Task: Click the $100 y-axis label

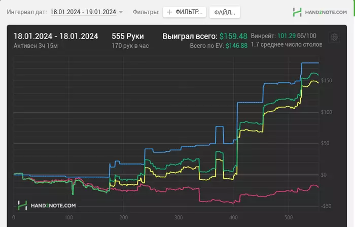Action: click(x=326, y=112)
